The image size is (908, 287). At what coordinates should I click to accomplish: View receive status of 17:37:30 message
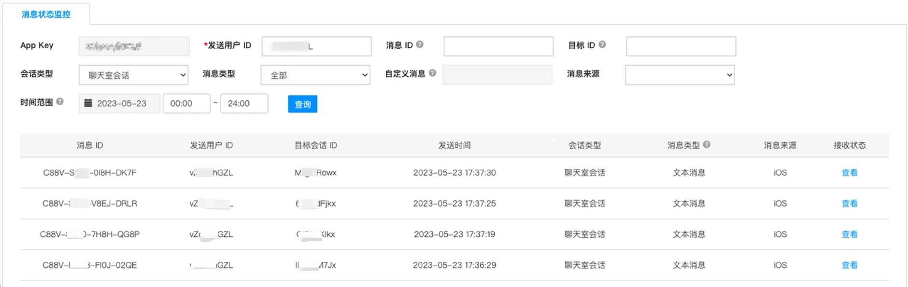tap(849, 173)
